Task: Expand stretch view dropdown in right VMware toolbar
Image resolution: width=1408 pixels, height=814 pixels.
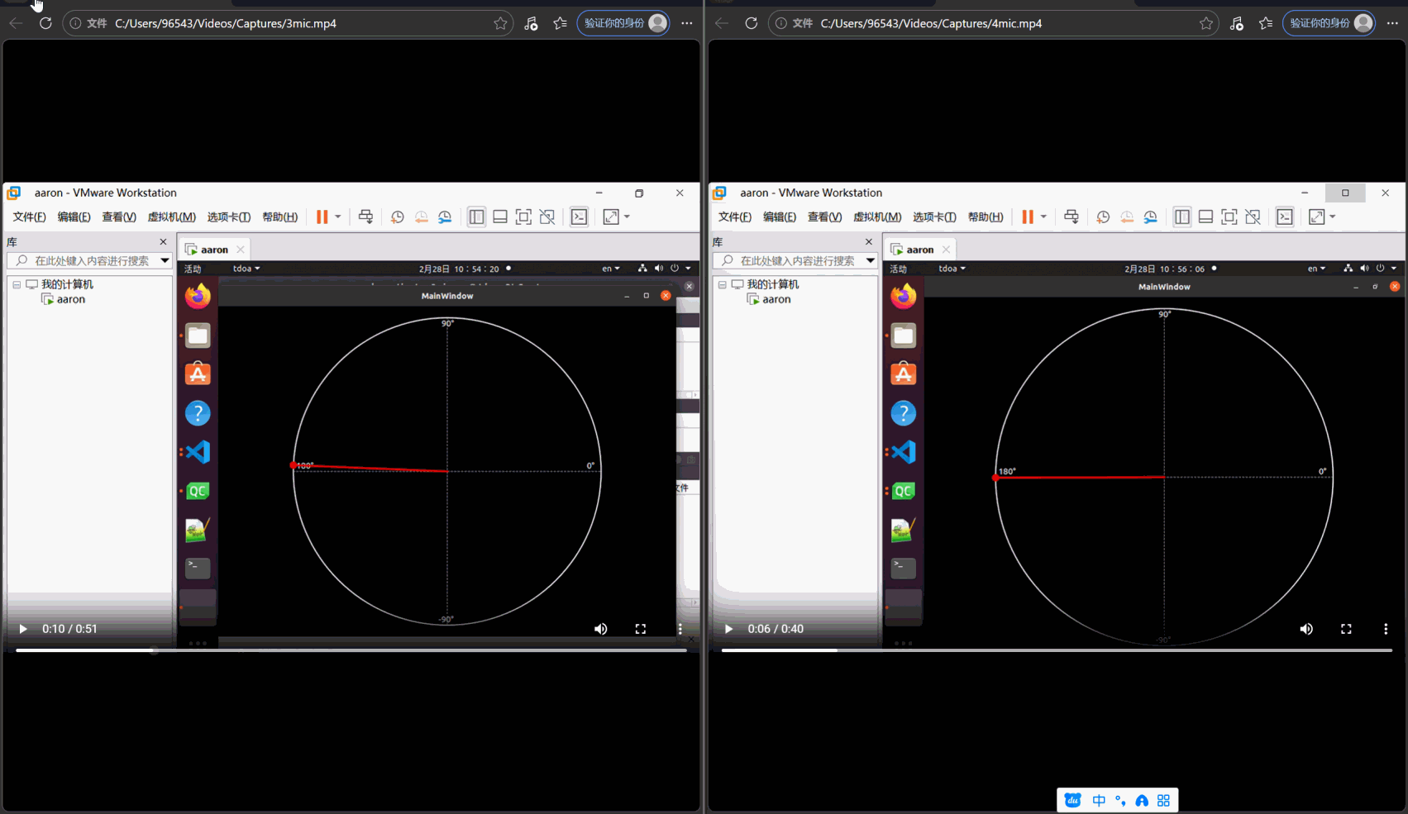Action: (x=1333, y=217)
